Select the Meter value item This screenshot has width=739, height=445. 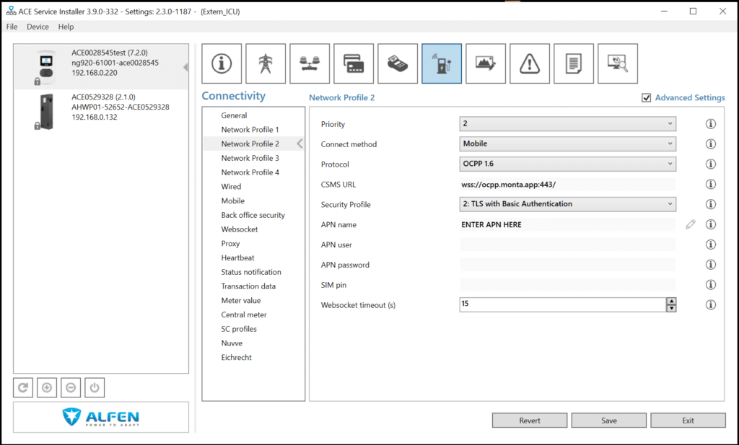click(241, 301)
